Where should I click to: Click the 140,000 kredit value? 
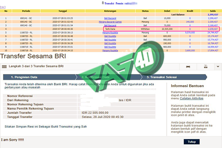(190, 22)
